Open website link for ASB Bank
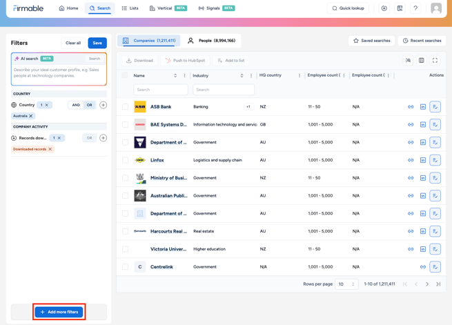 coord(411,107)
